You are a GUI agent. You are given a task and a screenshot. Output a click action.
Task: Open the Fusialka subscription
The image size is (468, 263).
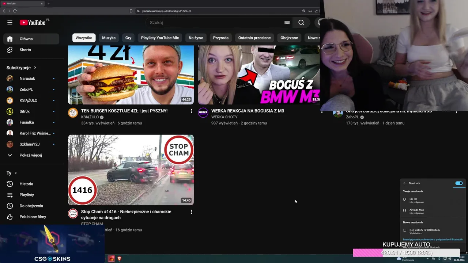[x=31, y=122]
